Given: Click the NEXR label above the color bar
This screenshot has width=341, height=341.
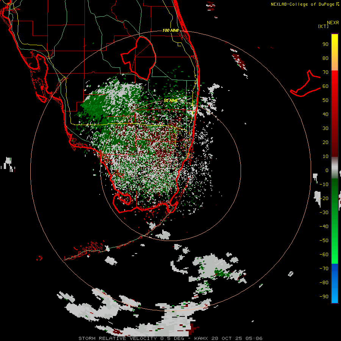Looking at the screenshot, I should [x=333, y=23].
